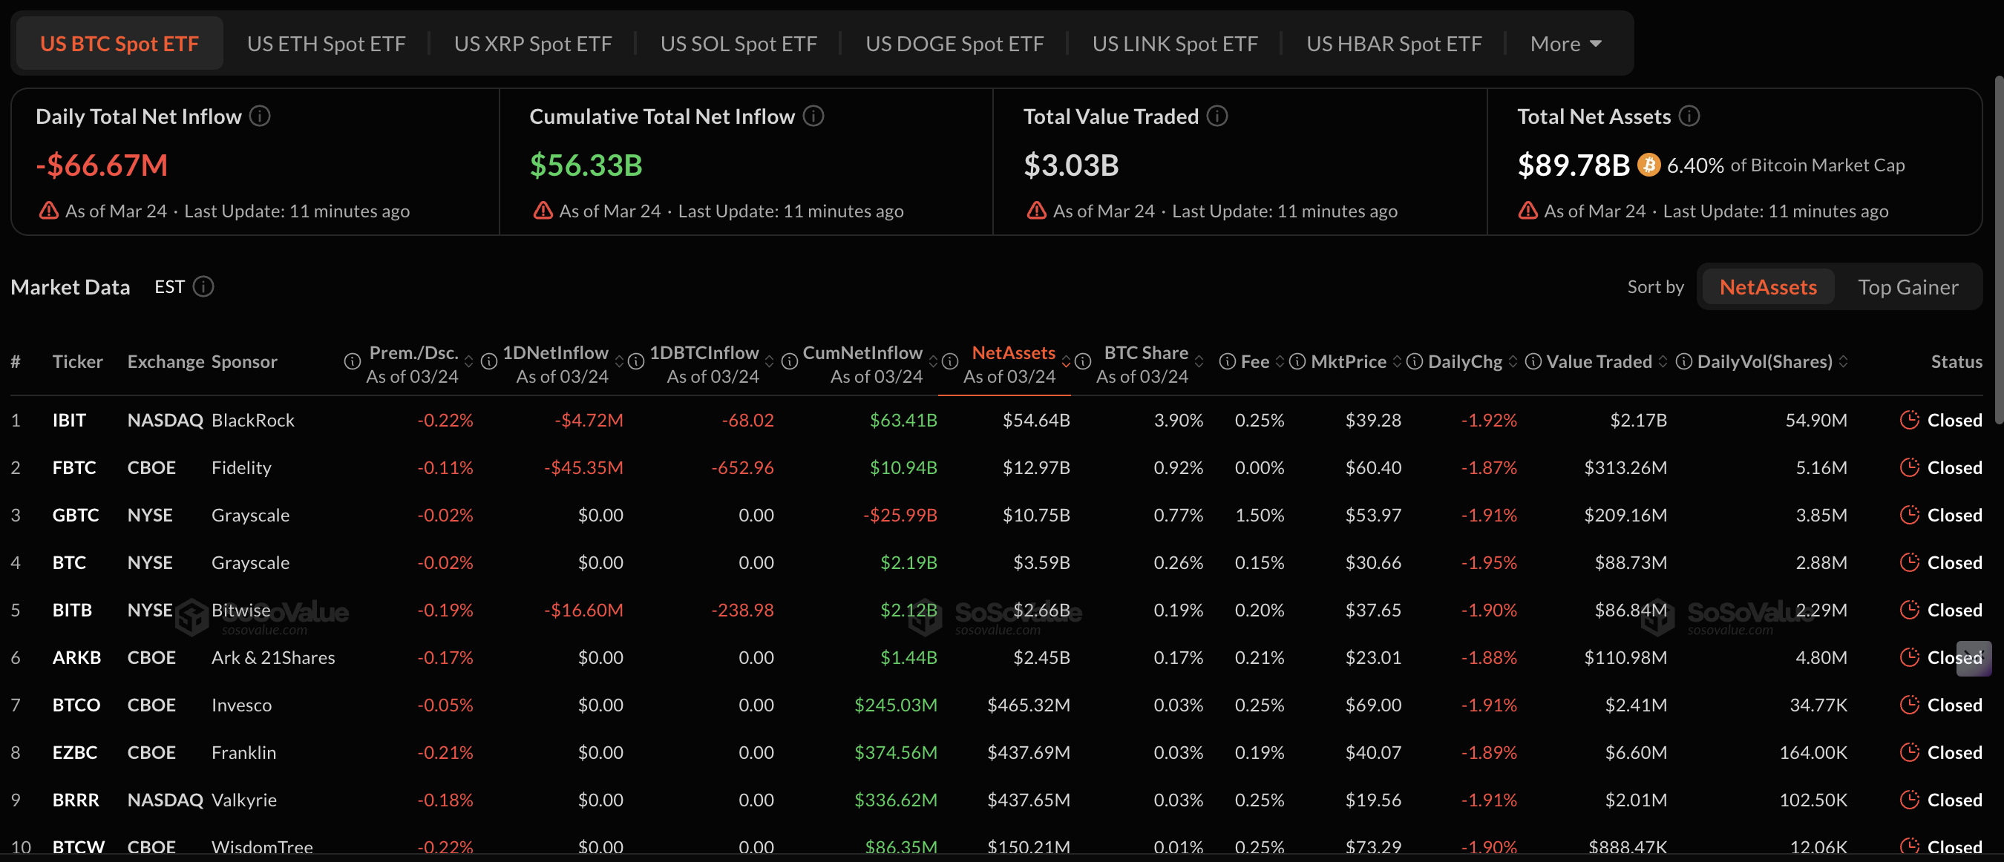Select NetAssets sort option
This screenshot has width=2004, height=862.
point(1767,287)
